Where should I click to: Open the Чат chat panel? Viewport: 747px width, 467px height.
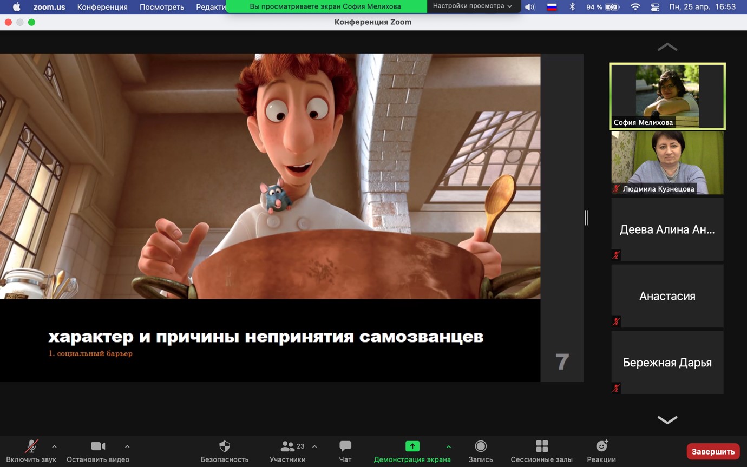[345, 451]
